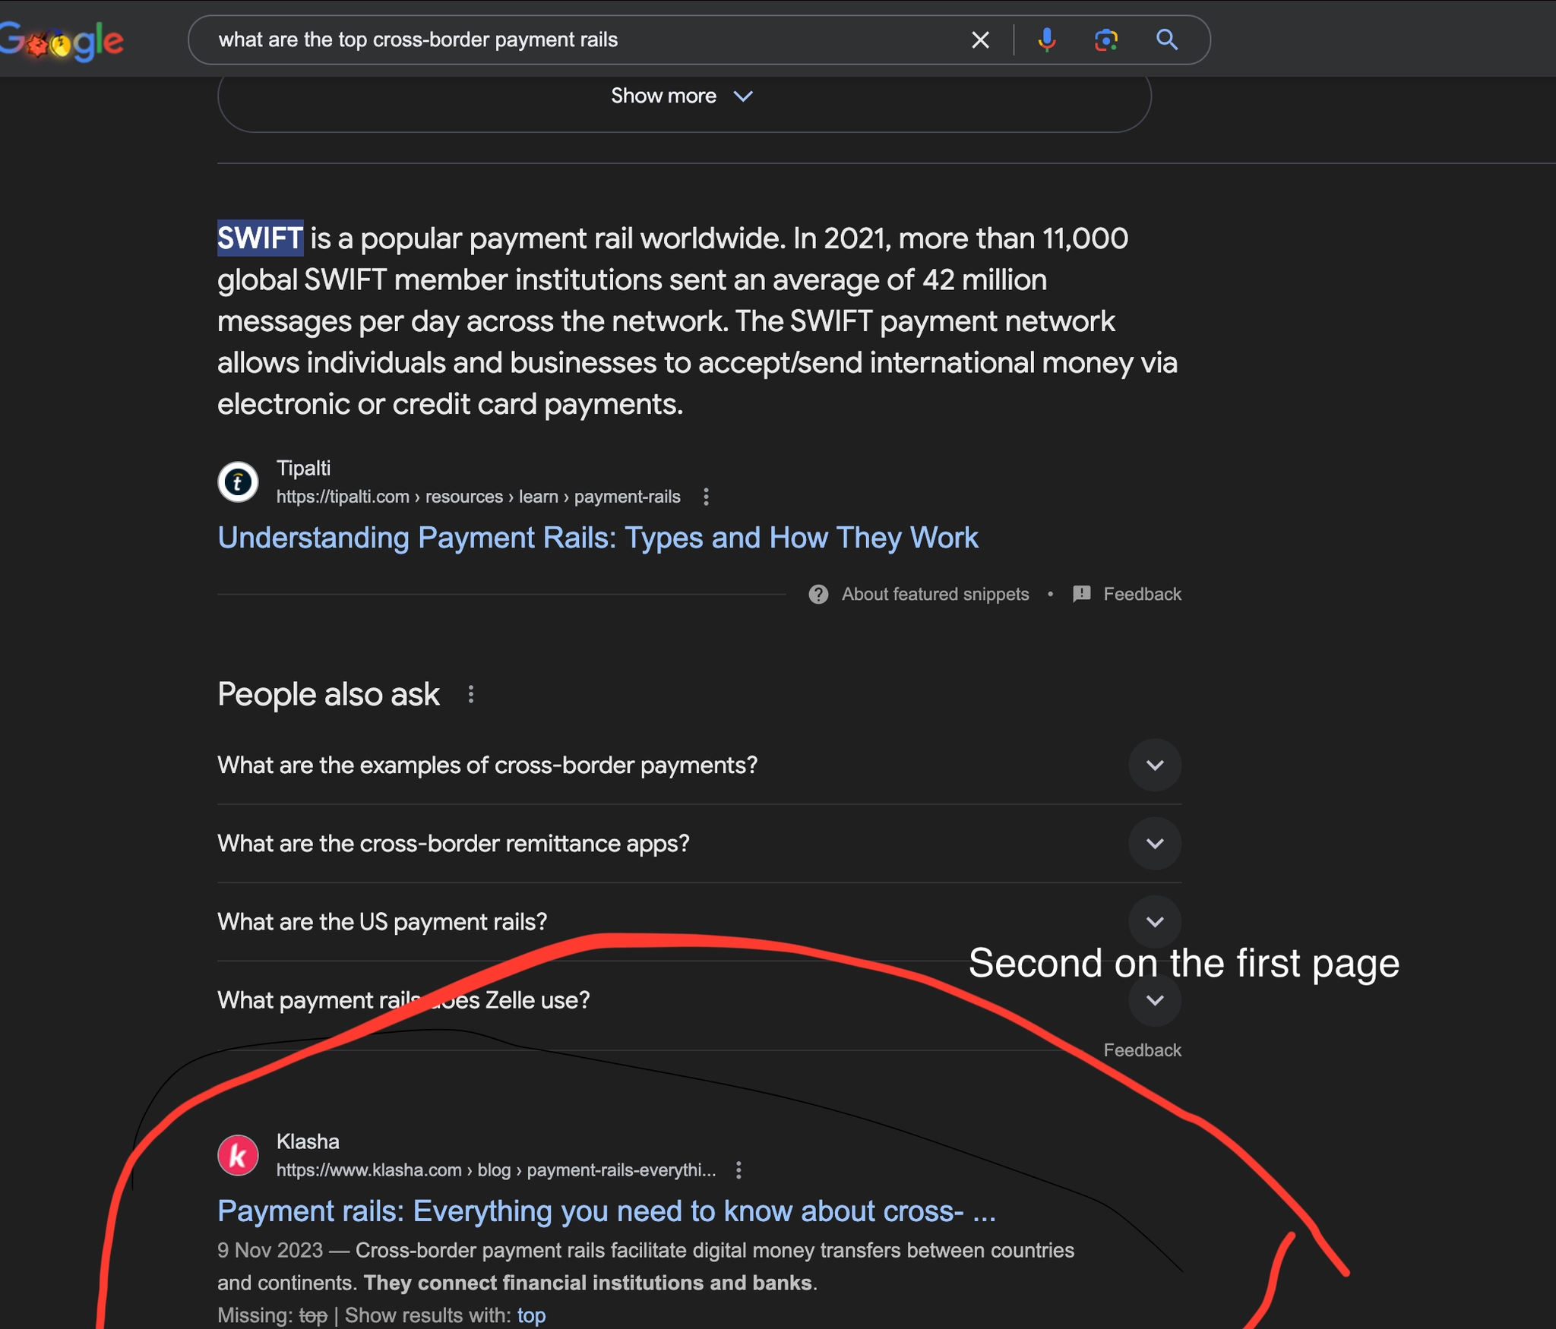
Task: Click the Klasha site favicon
Action: pos(238,1156)
